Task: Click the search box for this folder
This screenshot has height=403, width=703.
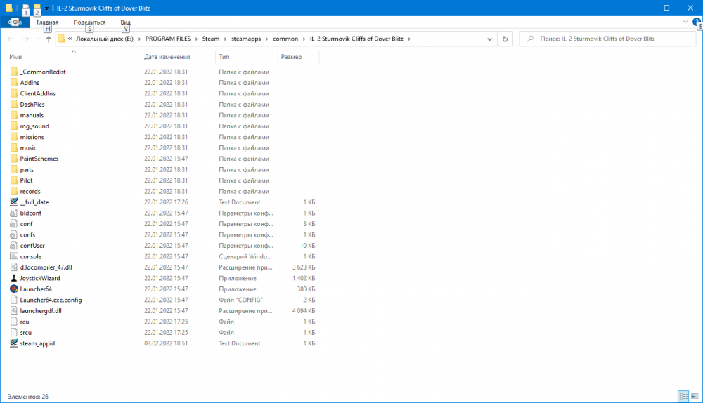Action: click(605, 39)
